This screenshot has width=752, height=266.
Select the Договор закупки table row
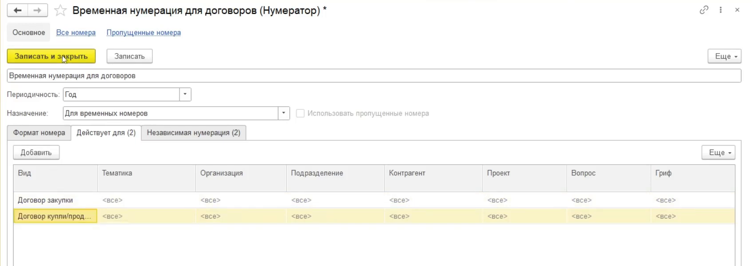coord(45,200)
